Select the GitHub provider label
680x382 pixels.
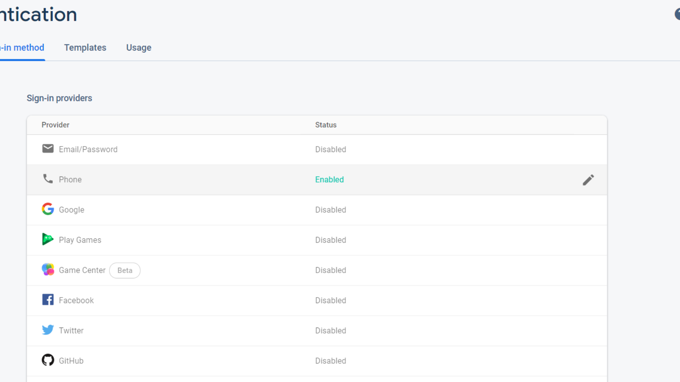coord(71,361)
